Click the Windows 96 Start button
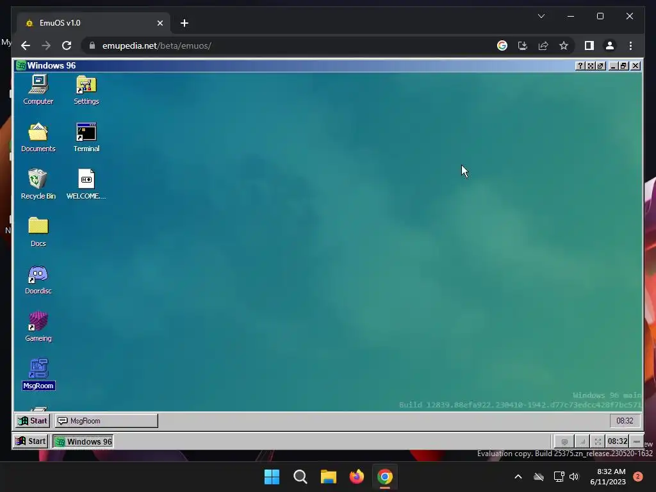 33,421
